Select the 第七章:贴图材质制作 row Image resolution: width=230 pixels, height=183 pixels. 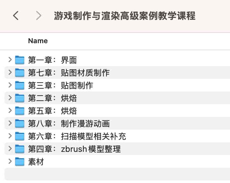(x=127, y=72)
